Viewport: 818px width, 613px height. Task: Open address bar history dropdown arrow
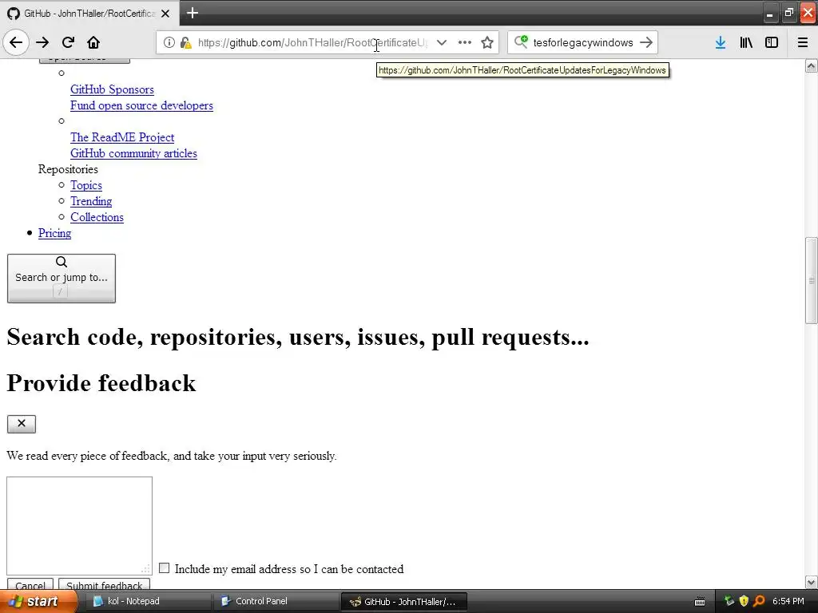[441, 42]
